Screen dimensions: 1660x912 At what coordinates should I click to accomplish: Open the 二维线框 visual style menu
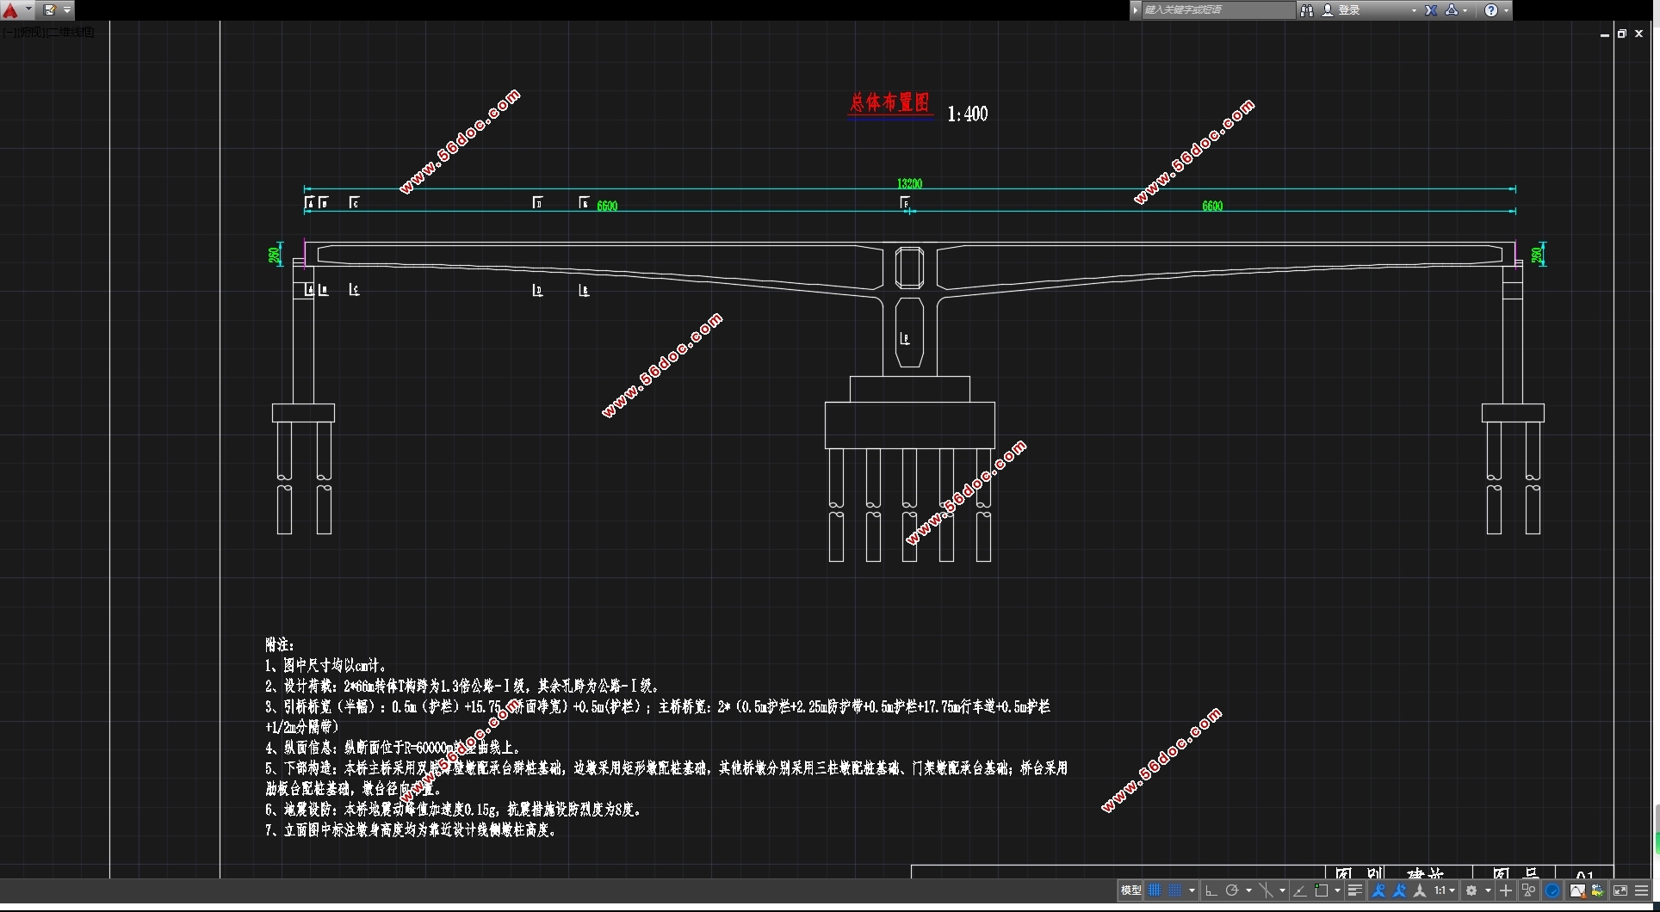click(69, 32)
